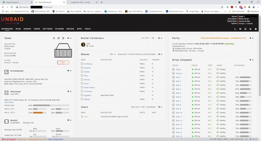The height and width of the screenshot is (141, 261).
Task: Open Parity 2 device link
Action: pyautogui.click(x=179, y=73)
